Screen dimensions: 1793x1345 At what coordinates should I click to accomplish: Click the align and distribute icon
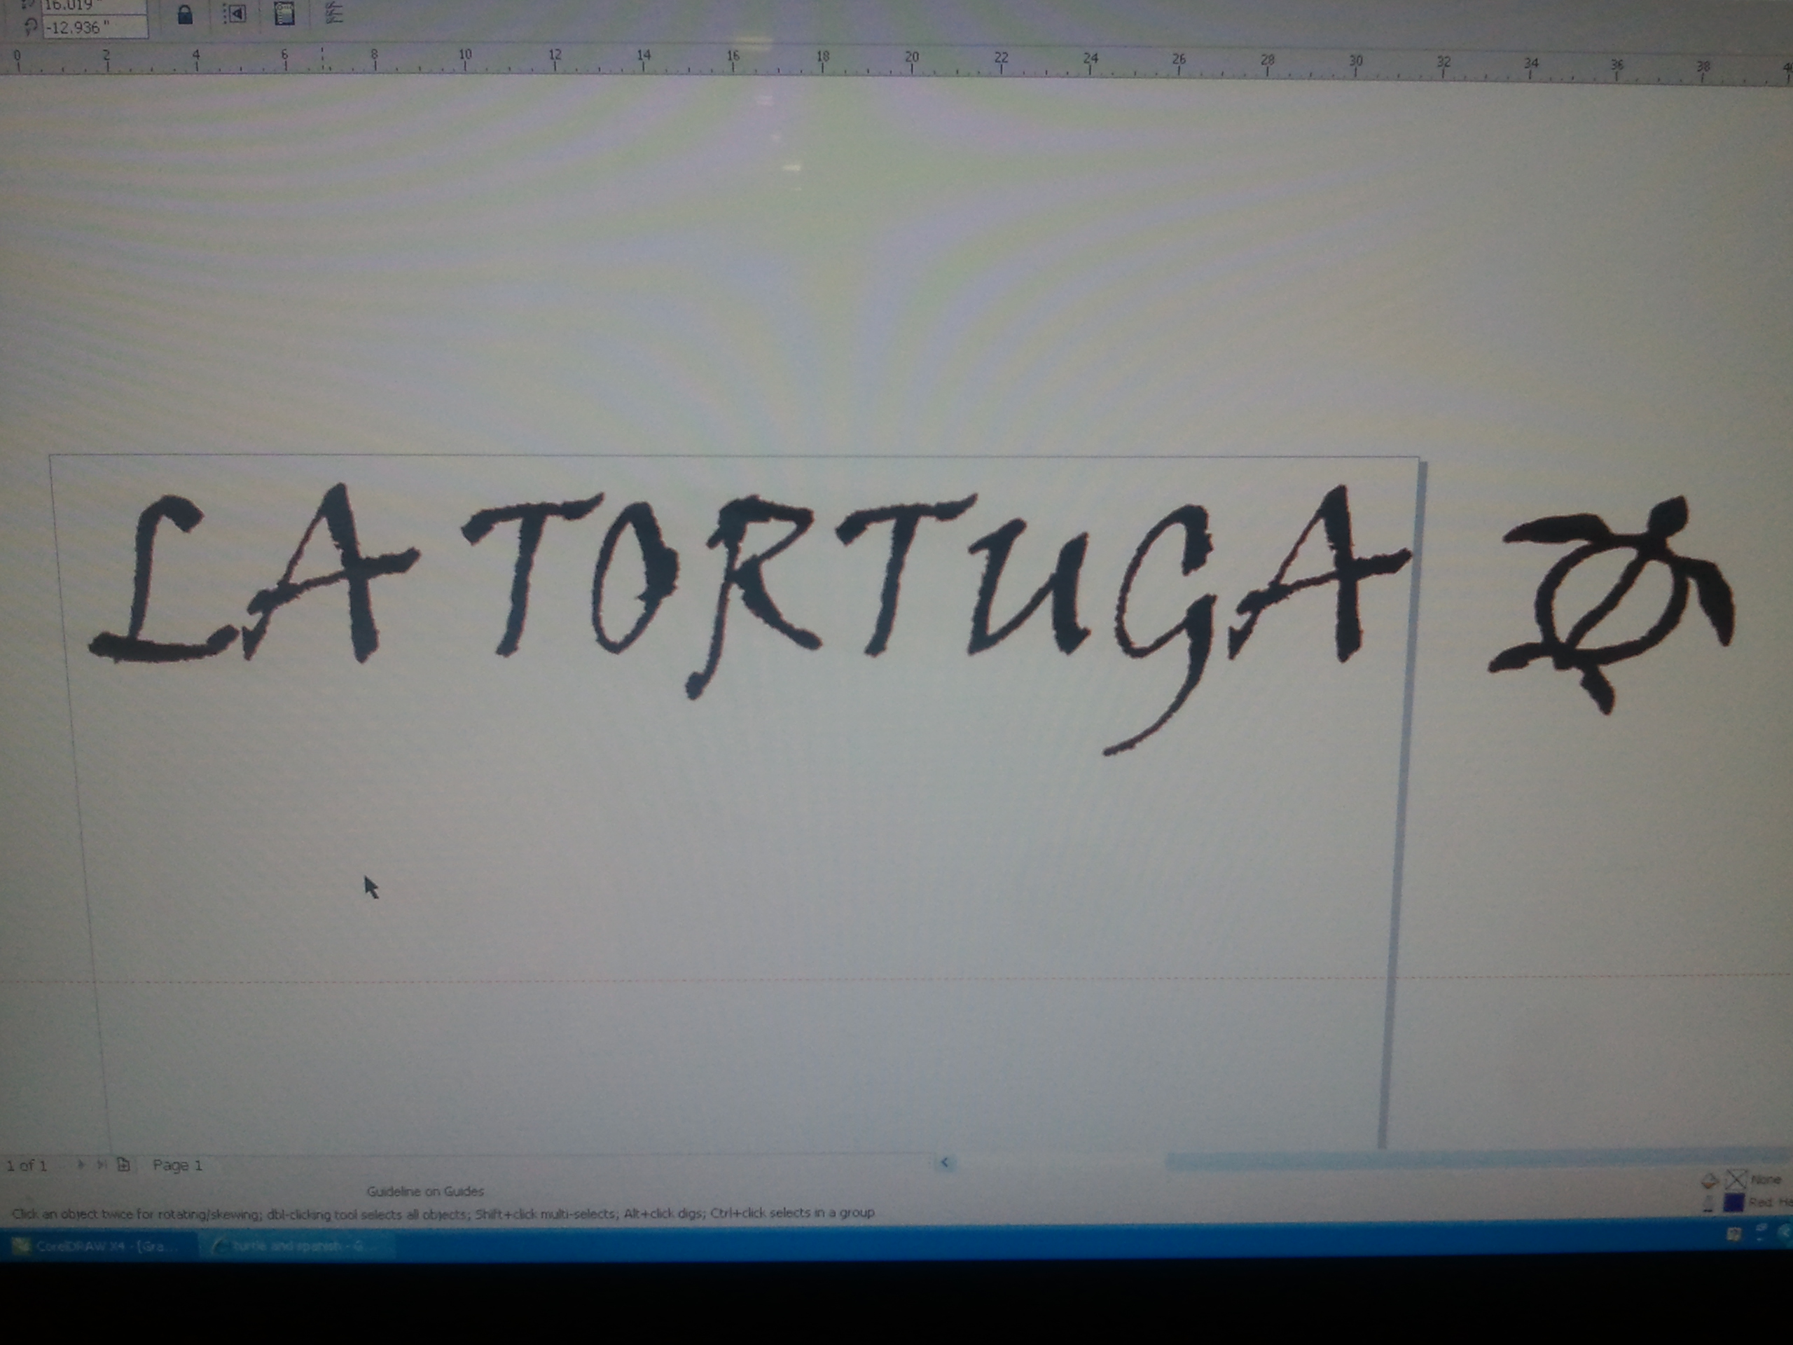coord(333,12)
